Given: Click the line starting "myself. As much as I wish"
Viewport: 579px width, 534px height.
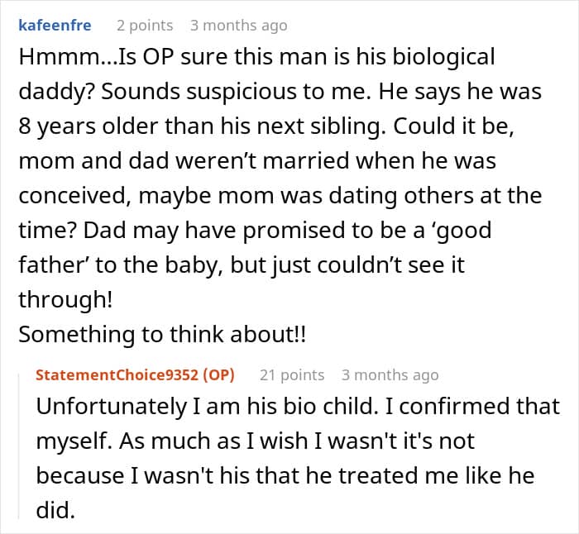Looking at the screenshot, I should click(x=255, y=441).
